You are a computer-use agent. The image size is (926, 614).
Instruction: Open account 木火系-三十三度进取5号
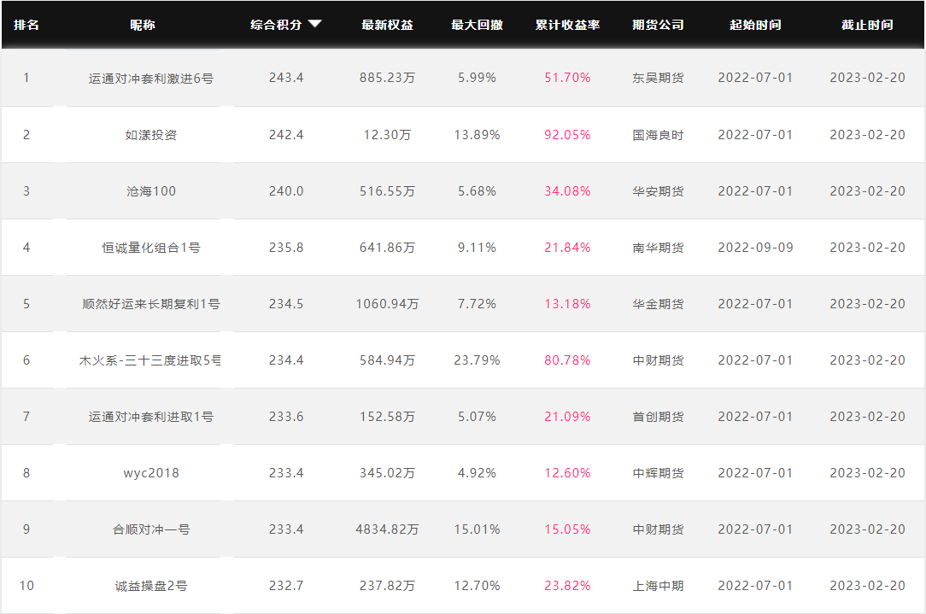(x=150, y=360)
